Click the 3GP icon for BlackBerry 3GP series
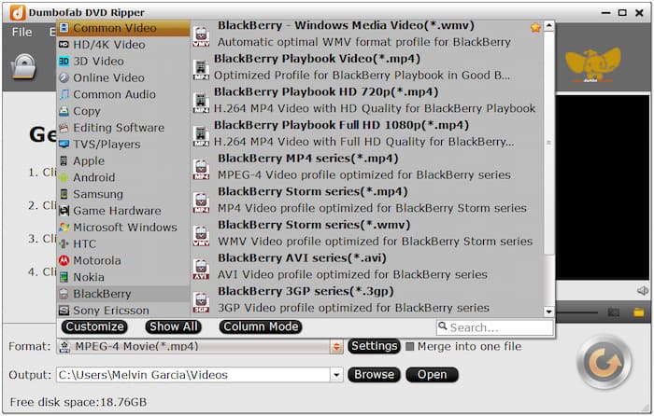 click(201, 301)
